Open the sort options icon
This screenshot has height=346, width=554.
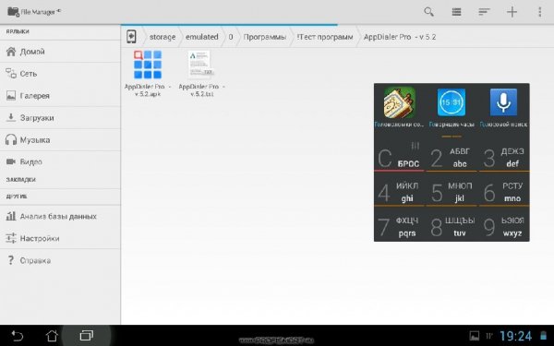(x=484, y=12)
